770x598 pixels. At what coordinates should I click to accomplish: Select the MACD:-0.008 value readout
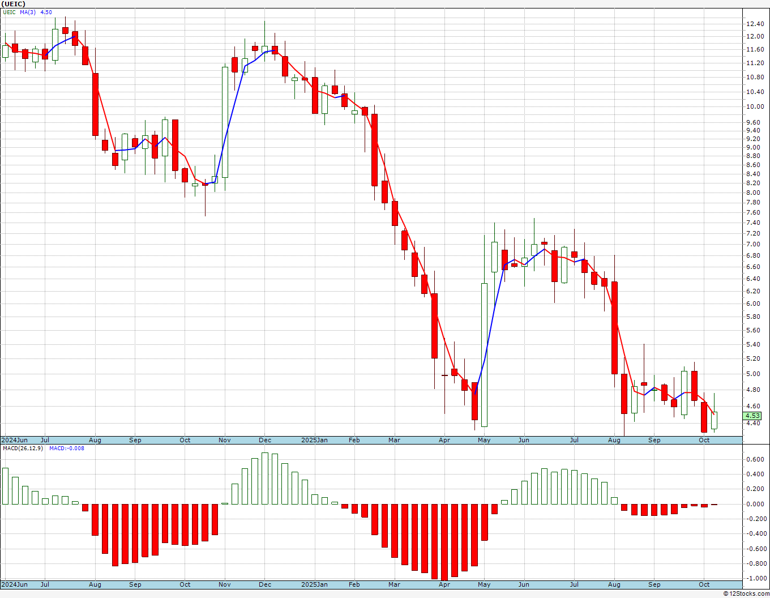(67, 448)
